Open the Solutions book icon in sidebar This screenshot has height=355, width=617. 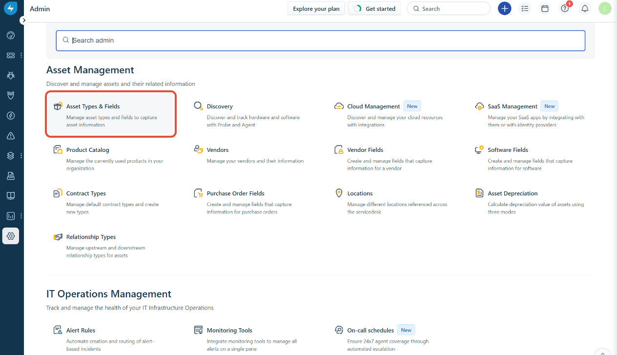(11, 196)
